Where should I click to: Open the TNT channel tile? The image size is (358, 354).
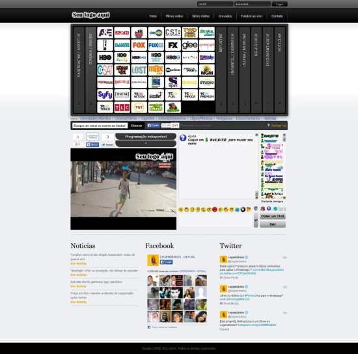[x=139, y=107]
